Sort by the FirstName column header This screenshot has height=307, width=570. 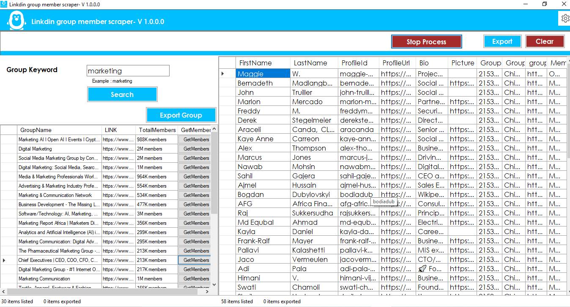click(x=263, y=63)
